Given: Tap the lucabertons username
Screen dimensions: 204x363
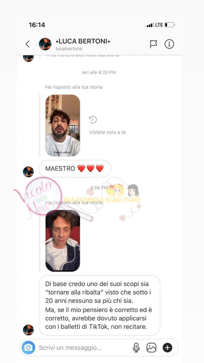Looking at the screenshot, I should tap(69, 49).
